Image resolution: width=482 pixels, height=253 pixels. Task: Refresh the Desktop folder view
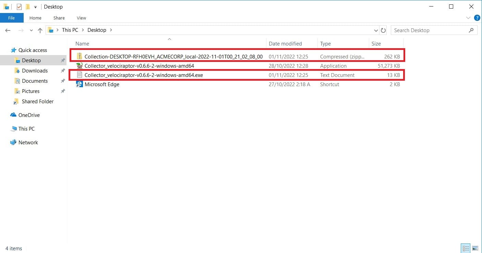[383, 30]
